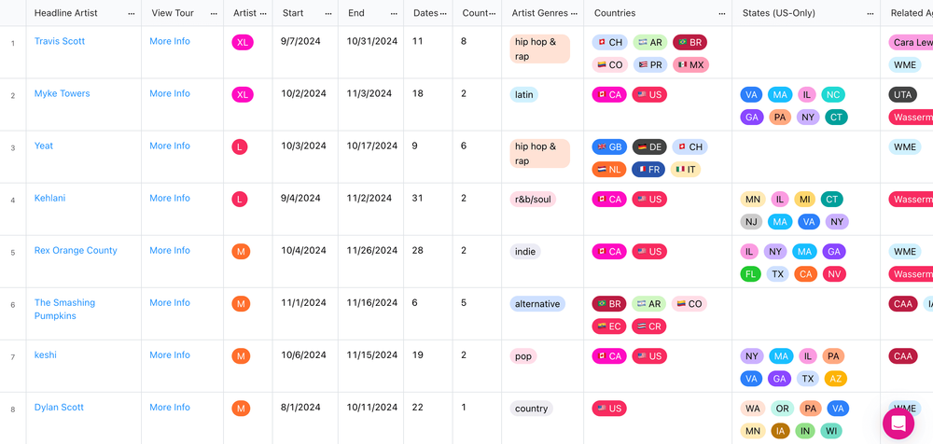Open Myke Towers artist link
This screenshot has width=933, height=444.
62,93
